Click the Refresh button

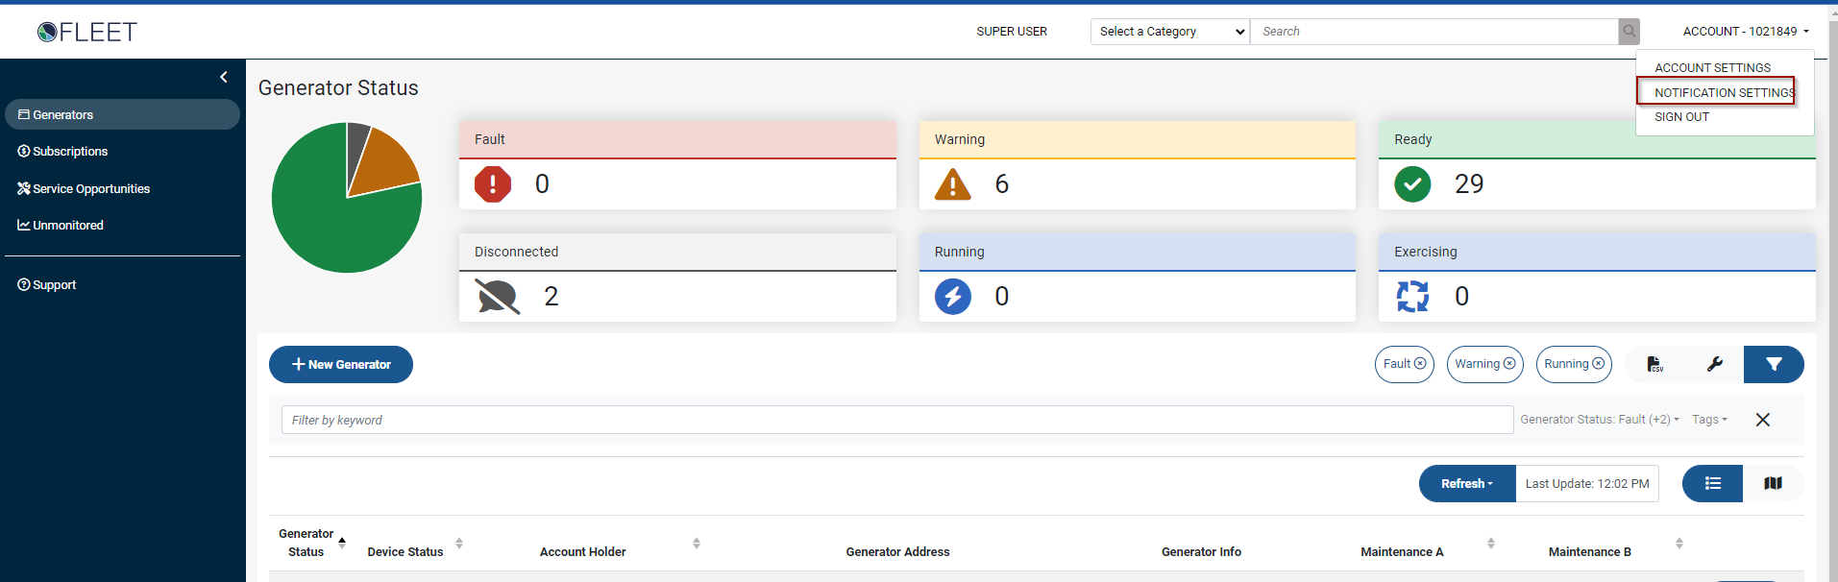pos(1467,483)
